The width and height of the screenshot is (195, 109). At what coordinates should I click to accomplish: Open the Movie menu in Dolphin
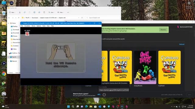tap(33, 26)
